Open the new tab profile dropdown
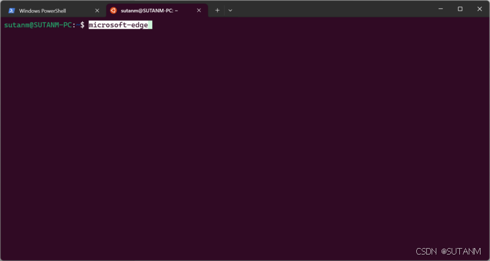Viewport: 490px width, 261px height. (x=231, y=10)
